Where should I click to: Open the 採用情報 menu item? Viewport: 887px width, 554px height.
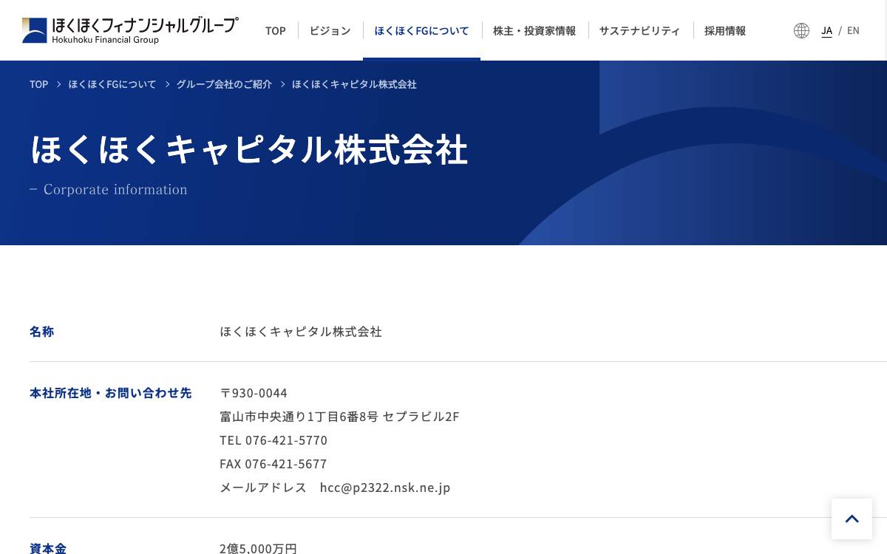[725, 30]
